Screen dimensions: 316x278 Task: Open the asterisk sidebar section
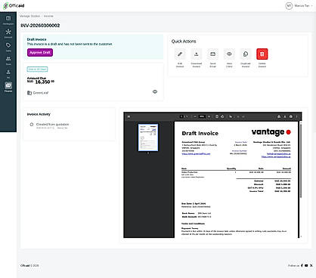pos(8,33)
